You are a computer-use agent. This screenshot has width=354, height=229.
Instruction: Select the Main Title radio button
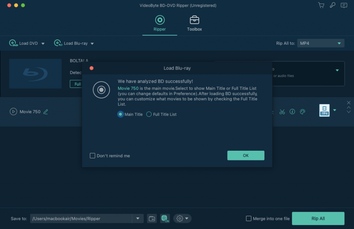pyautogui.click(x=120, y=114)
